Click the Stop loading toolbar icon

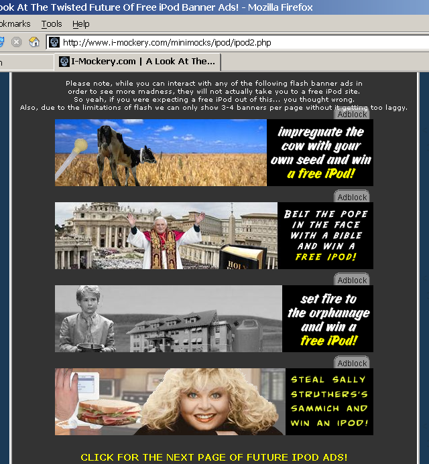pyautogui.click(x=16, y=42)
